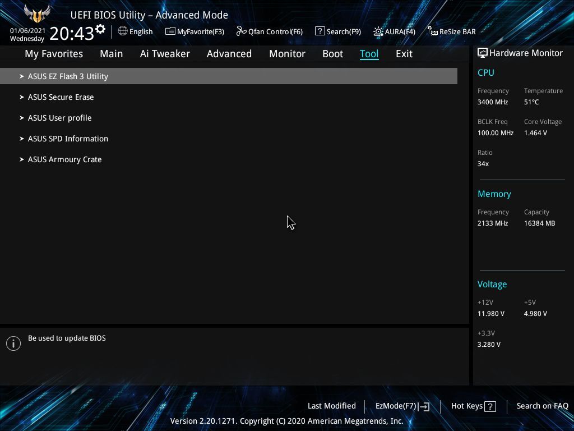Click the gear icon beside the clock
The image size is (574, 431).
(100, 29)
